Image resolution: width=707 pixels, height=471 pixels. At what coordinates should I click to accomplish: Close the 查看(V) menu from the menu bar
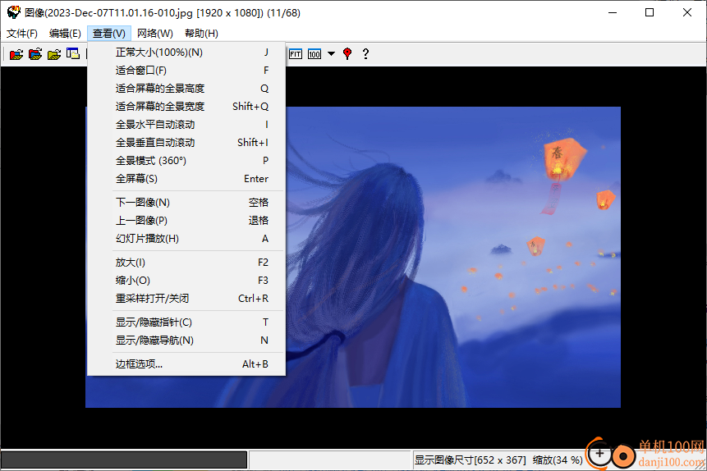(109, 34)
